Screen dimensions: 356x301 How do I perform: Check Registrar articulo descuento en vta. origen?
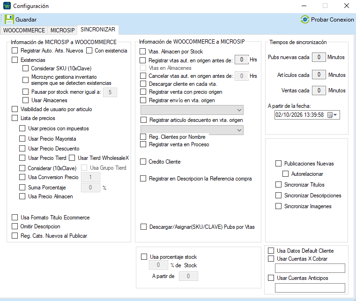143,120
